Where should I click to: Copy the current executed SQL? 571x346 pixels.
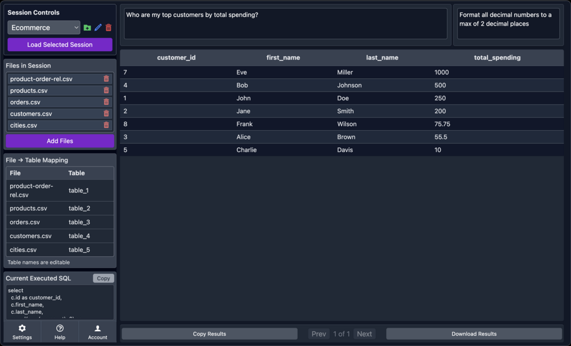click(103, 278)
